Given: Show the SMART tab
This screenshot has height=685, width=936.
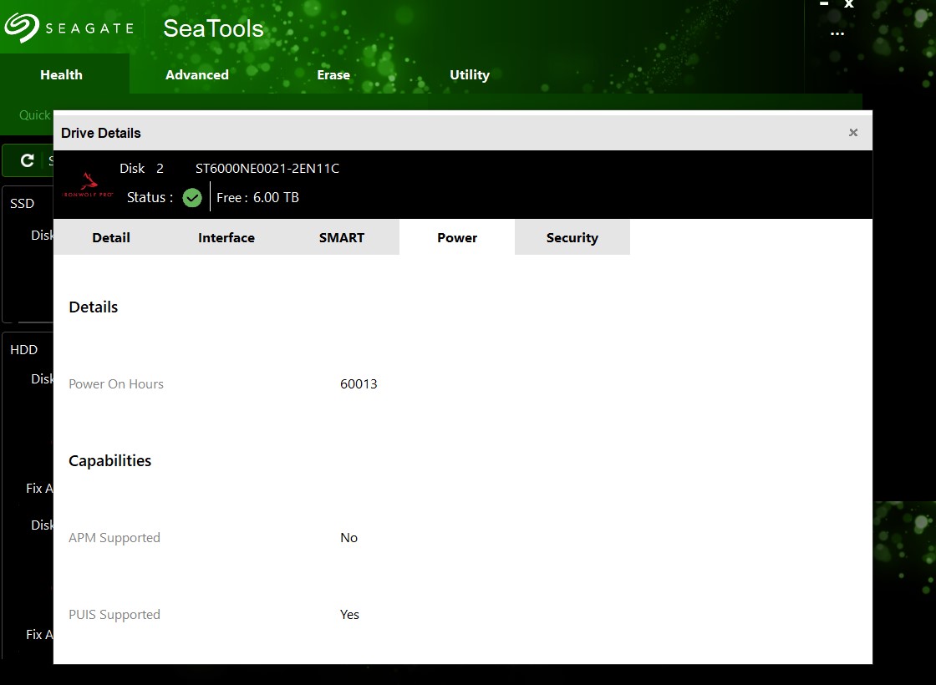Looking at the screenshot, I should coord(342,237).
